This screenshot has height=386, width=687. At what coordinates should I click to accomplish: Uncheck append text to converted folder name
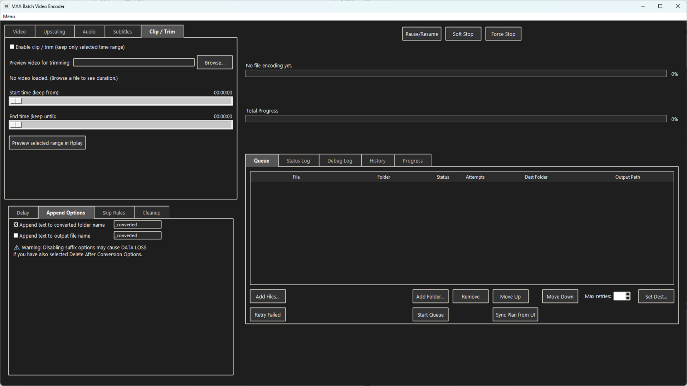16,224
